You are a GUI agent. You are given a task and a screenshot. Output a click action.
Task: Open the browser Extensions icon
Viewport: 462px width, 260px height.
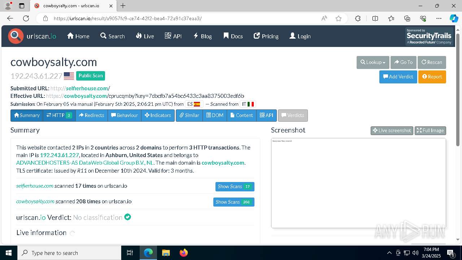[358, 18]
